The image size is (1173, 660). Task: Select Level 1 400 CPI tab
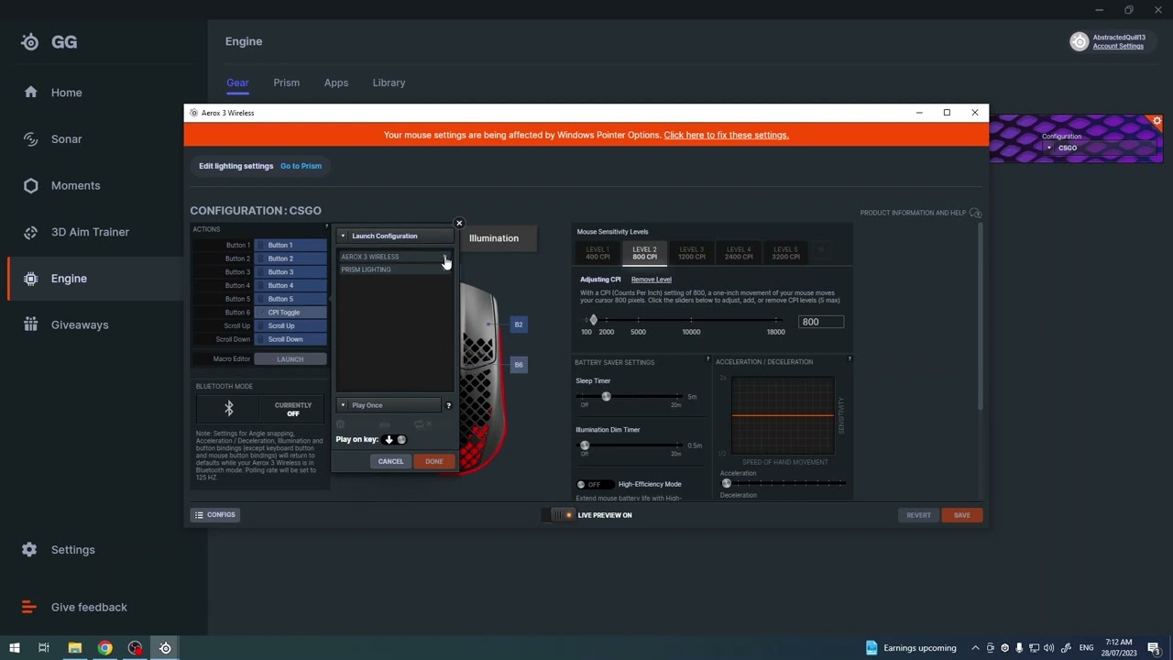coord(597,253)
